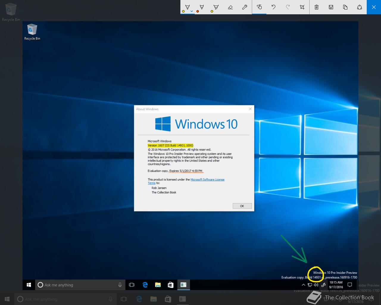Click the dimmed Start button at screen bottom
Image resolution: width=381 pixels, height=305 pixels.
[7, 299]
